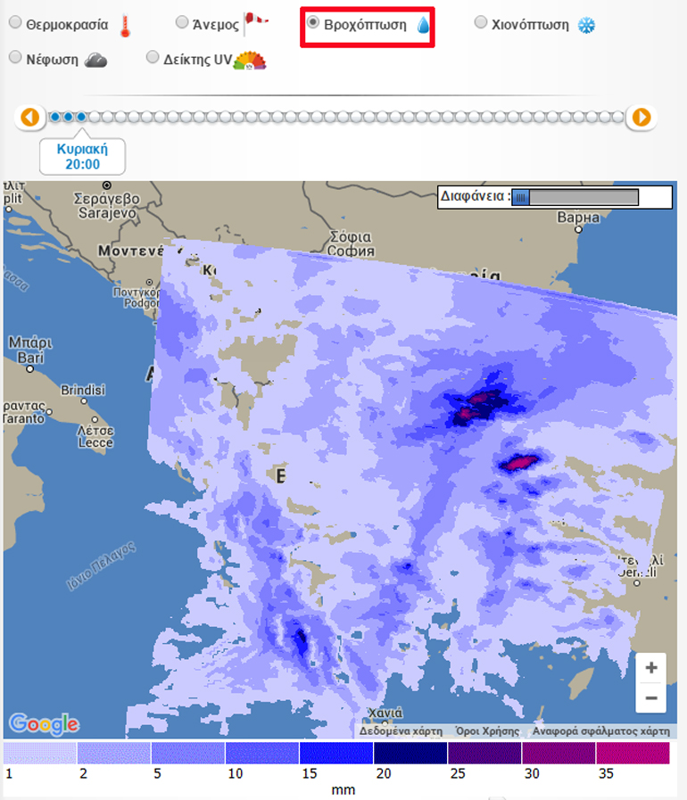The image size is (687, 800).
Task: Click the last dot on the timeline
Action: [x=618, y=117]
